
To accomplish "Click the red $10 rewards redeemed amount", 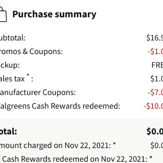I will pyautogui.click(x=153, y=106).
